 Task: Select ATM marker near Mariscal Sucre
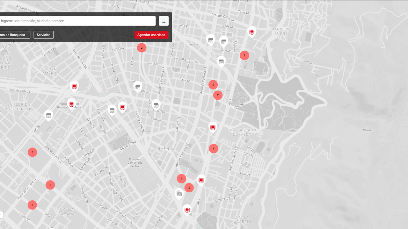click(x=252, y=32)
